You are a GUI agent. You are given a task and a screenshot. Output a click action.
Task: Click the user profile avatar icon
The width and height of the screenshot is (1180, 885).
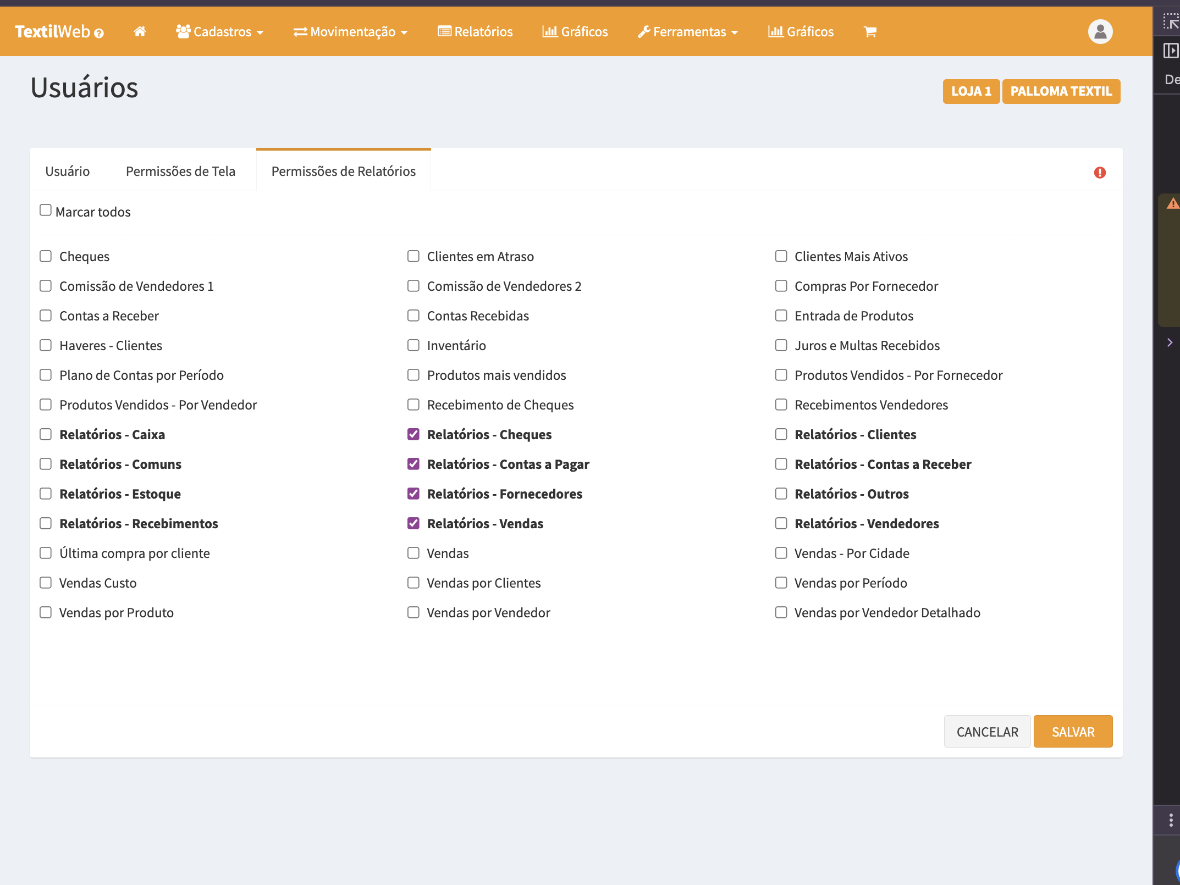click(x=1100, y=31)
